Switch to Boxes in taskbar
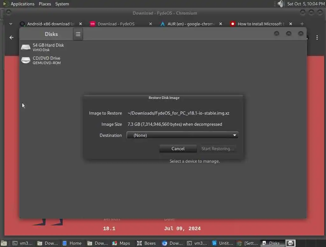This screenshot has height=247, width=326. (146, 243)
